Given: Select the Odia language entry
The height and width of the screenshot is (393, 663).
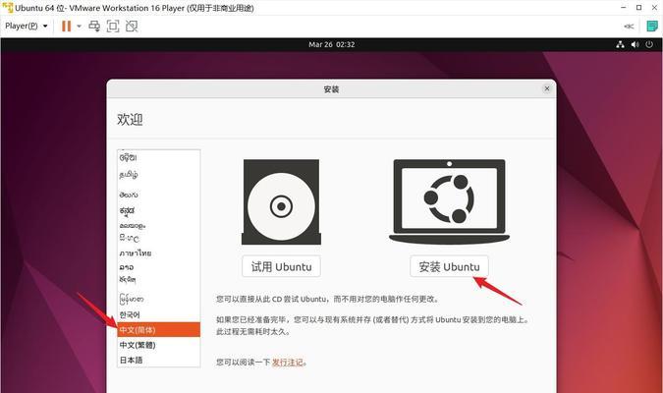Looking at the screenshot, I should click(158, 158).
